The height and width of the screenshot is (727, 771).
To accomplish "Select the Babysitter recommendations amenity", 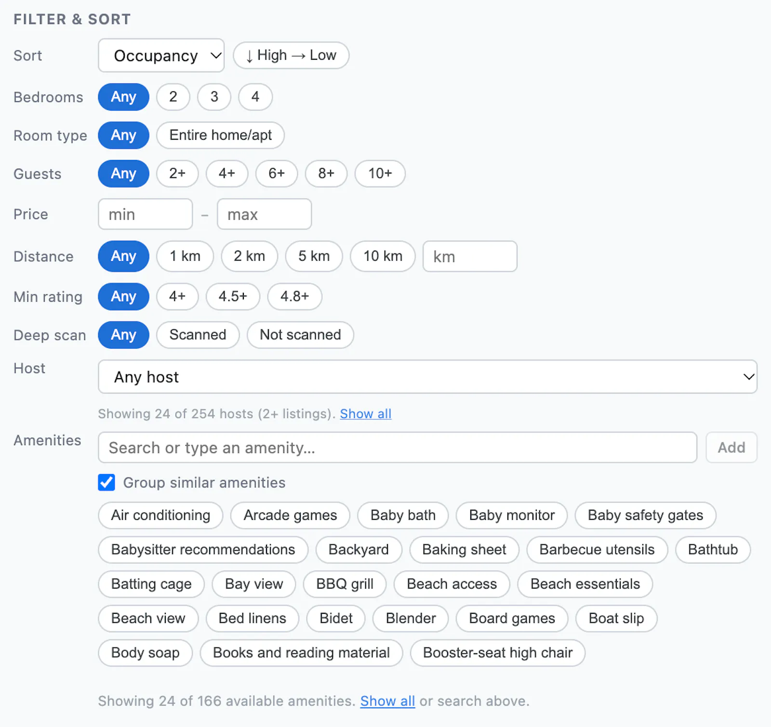I will [203, 550].
